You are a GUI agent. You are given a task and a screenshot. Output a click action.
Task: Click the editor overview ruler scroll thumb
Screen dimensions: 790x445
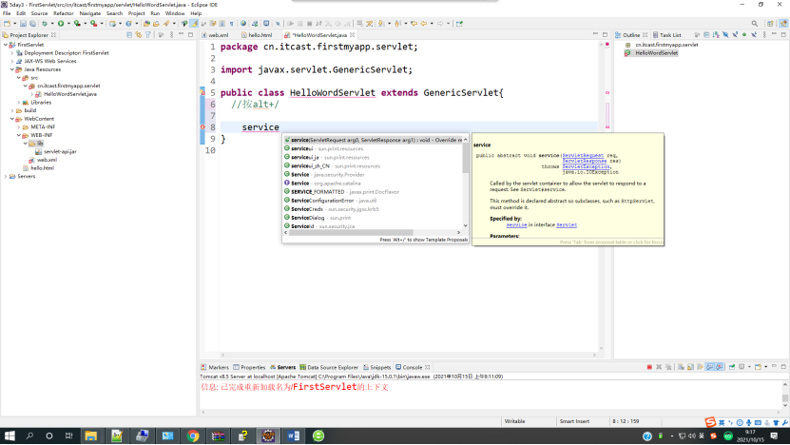tap(607, 115)
